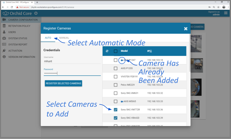231x139 pixels.
Task: Toggle the select-all checkbox in header
Action: (x=116, y=51)
